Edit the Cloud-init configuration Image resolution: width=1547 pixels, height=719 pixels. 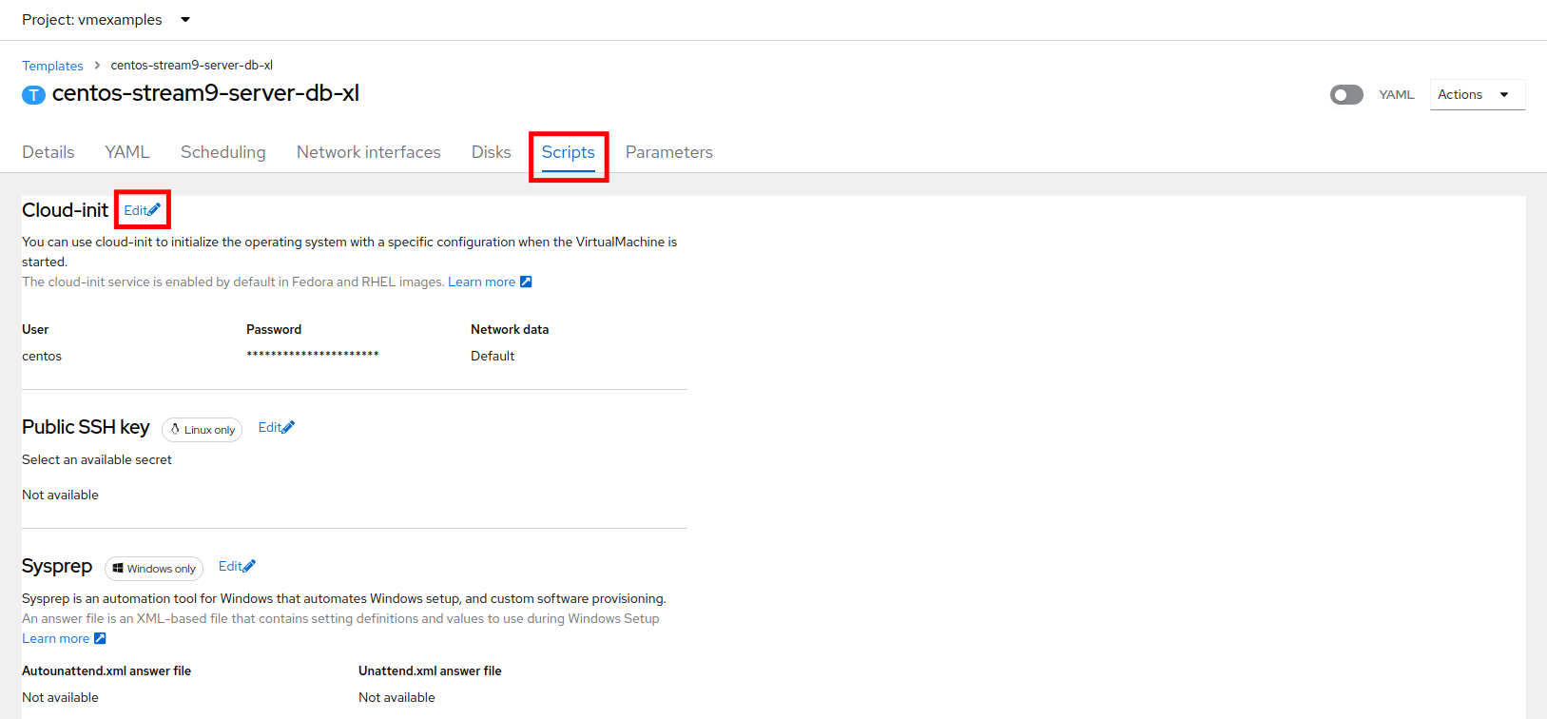point(142,210)
